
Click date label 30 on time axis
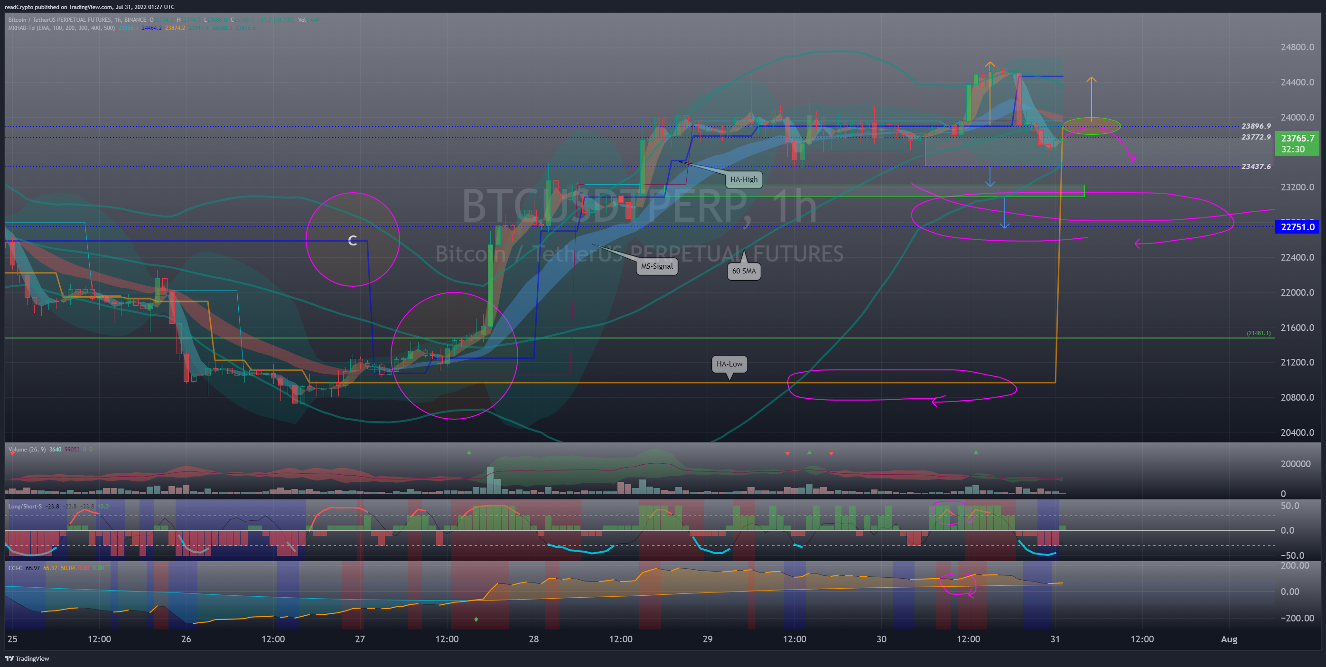[881, 639]
